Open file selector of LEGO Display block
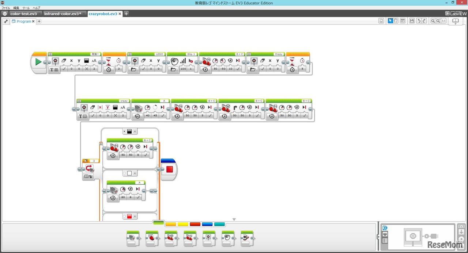 pyautogui.click(x=134, y=69)
